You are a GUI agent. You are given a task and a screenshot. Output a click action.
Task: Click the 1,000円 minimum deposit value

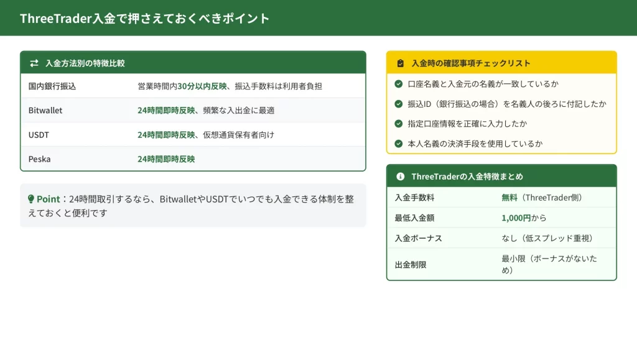[x=516, y=218]
